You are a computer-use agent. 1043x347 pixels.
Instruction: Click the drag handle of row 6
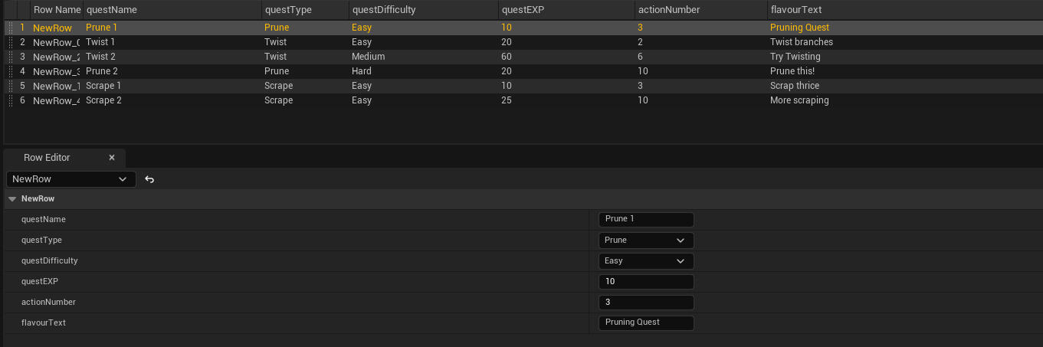[x=10, y=100]
